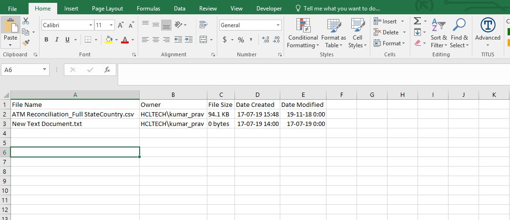Expand the Calibri font name dropdown
The image size is (510, 220).
click(91, 25)
